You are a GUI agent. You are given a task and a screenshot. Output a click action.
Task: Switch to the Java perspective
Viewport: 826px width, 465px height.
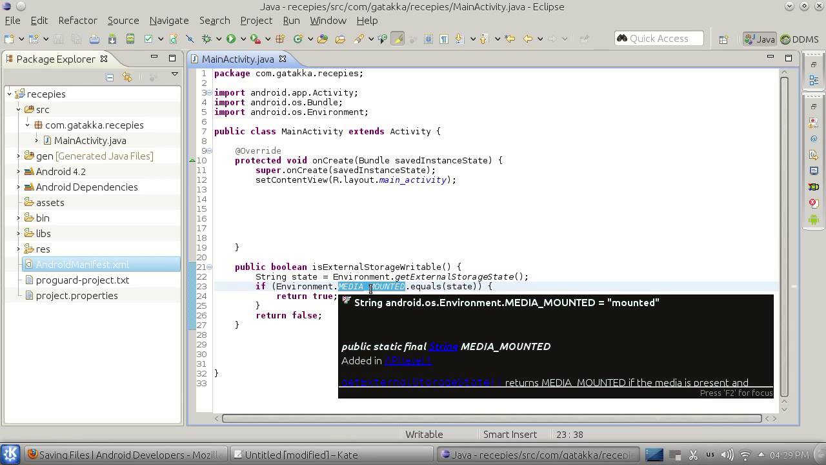(760, 39)
